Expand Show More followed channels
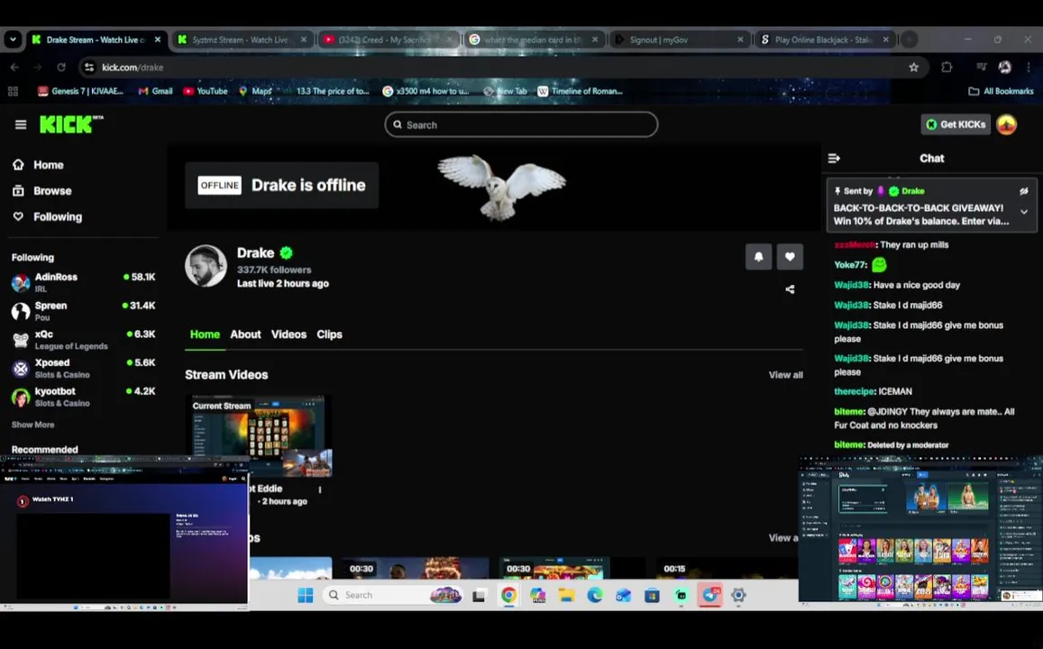The image size is (1043, 649). point(32,425)
